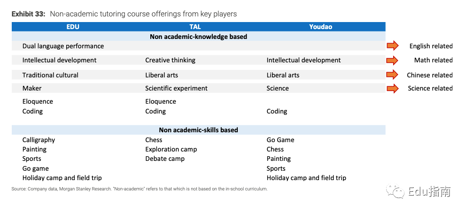
Task: Click Creative thinking under TAL
Action: click(x=170, y=60)
